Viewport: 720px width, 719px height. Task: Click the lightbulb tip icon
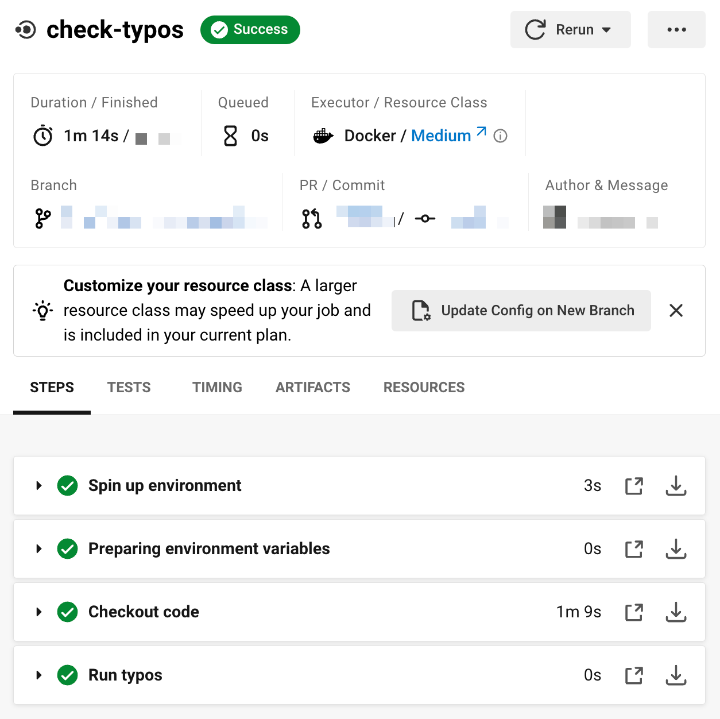point(42,311)
